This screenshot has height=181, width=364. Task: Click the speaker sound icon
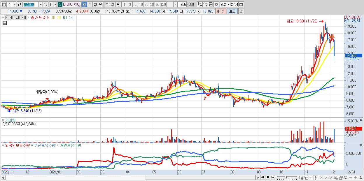tap(51, 4)
